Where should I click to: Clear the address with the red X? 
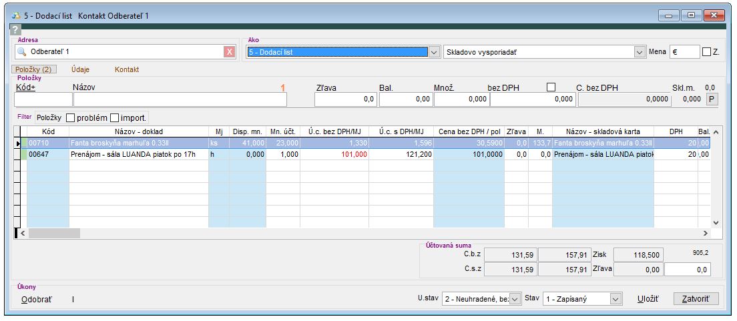tap(230, 52)
